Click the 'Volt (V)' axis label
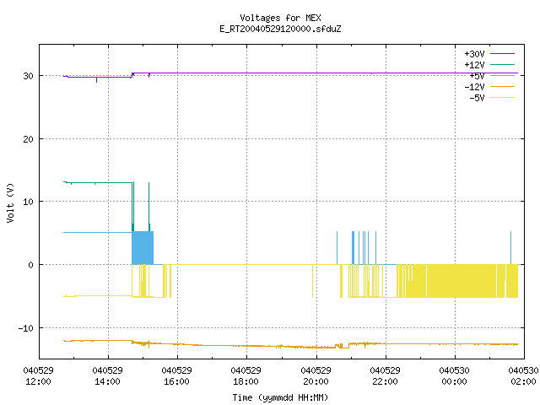The width and height of the screenshot is (540, 405). click(x=10, y=202)
